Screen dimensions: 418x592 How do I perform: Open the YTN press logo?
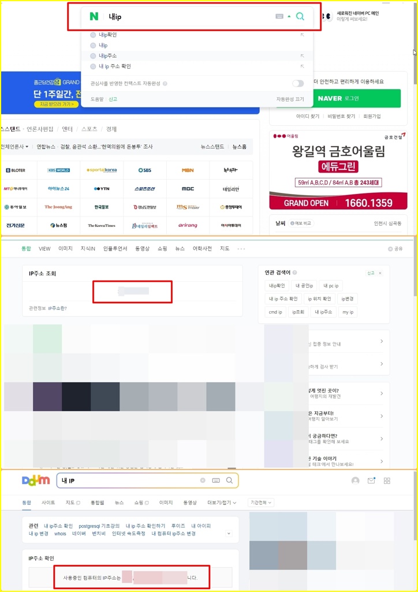click(102, 188)
